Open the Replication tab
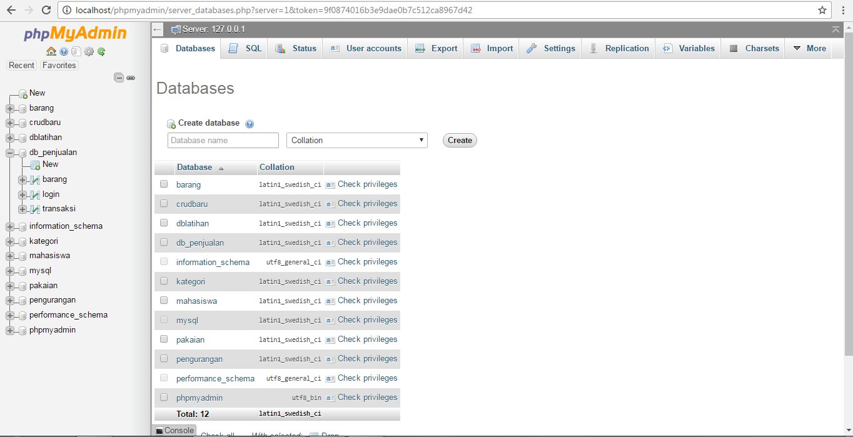 [x=618, y=48]
